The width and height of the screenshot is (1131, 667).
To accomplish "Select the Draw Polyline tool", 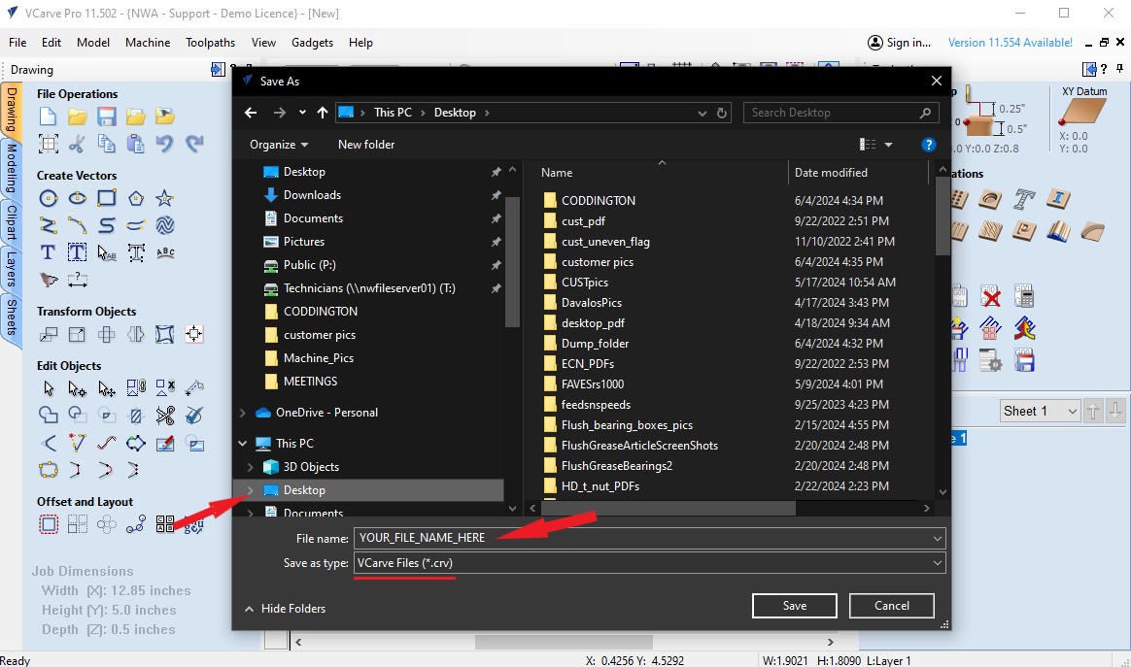I will coord(48,225).
